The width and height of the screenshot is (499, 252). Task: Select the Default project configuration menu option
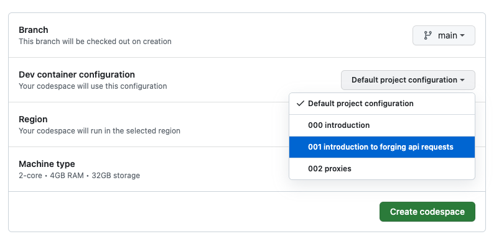[360, 104]
